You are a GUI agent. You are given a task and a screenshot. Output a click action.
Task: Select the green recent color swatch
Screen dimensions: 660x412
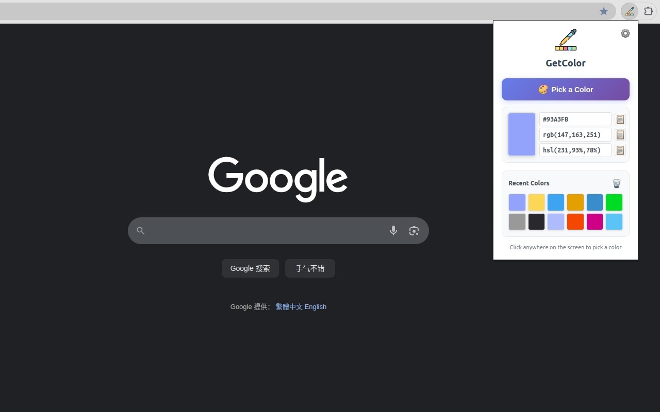click(614, 202)
